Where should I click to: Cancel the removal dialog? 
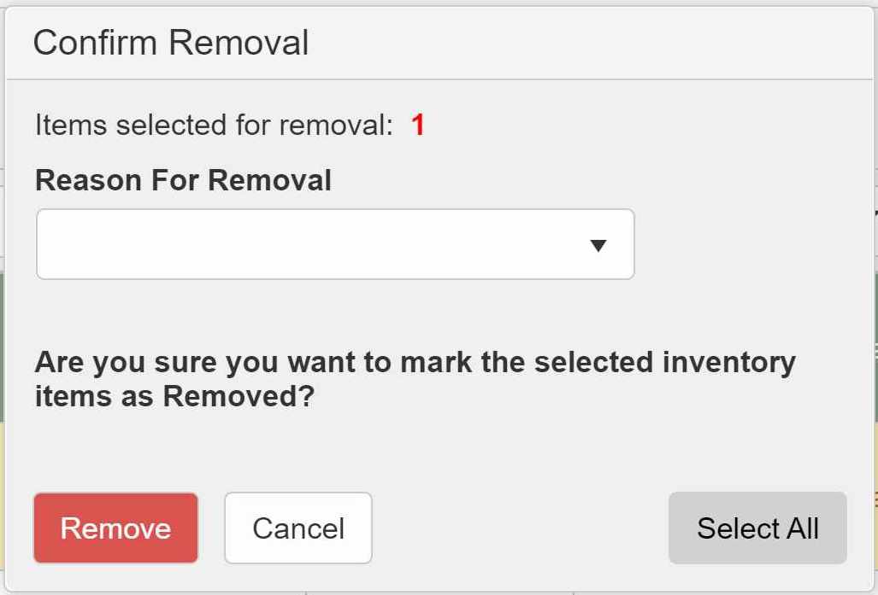298,528
